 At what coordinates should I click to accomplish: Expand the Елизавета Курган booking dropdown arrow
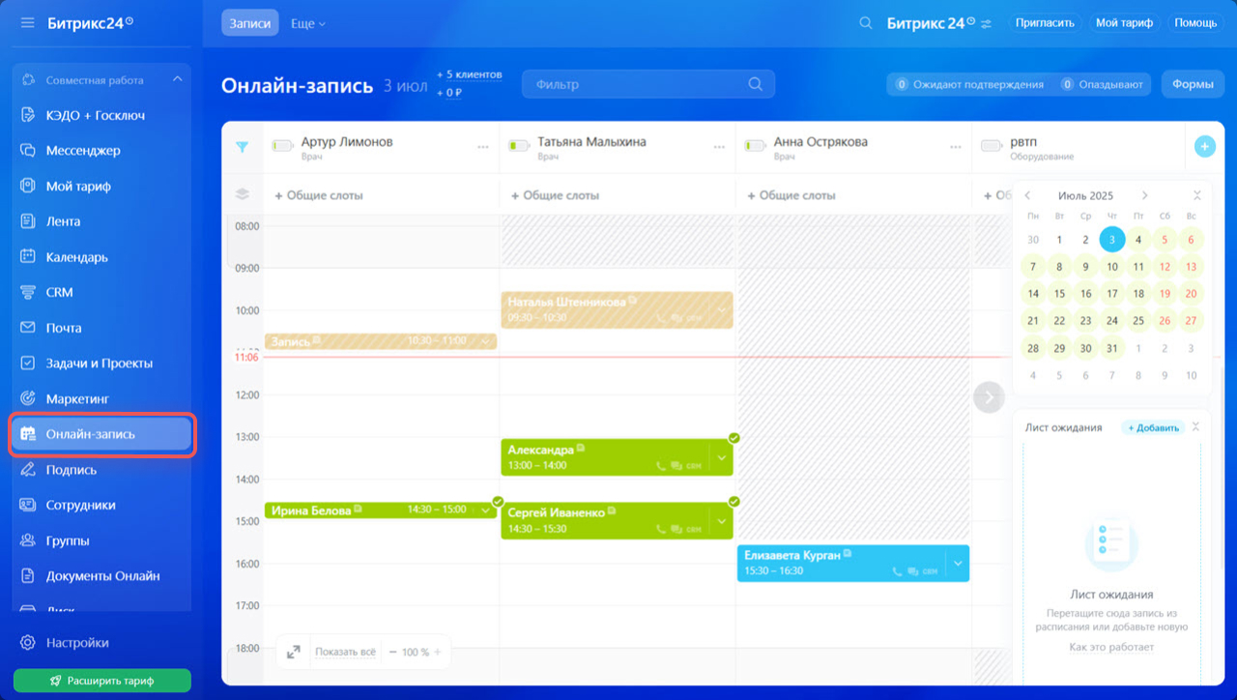[958, 564]
